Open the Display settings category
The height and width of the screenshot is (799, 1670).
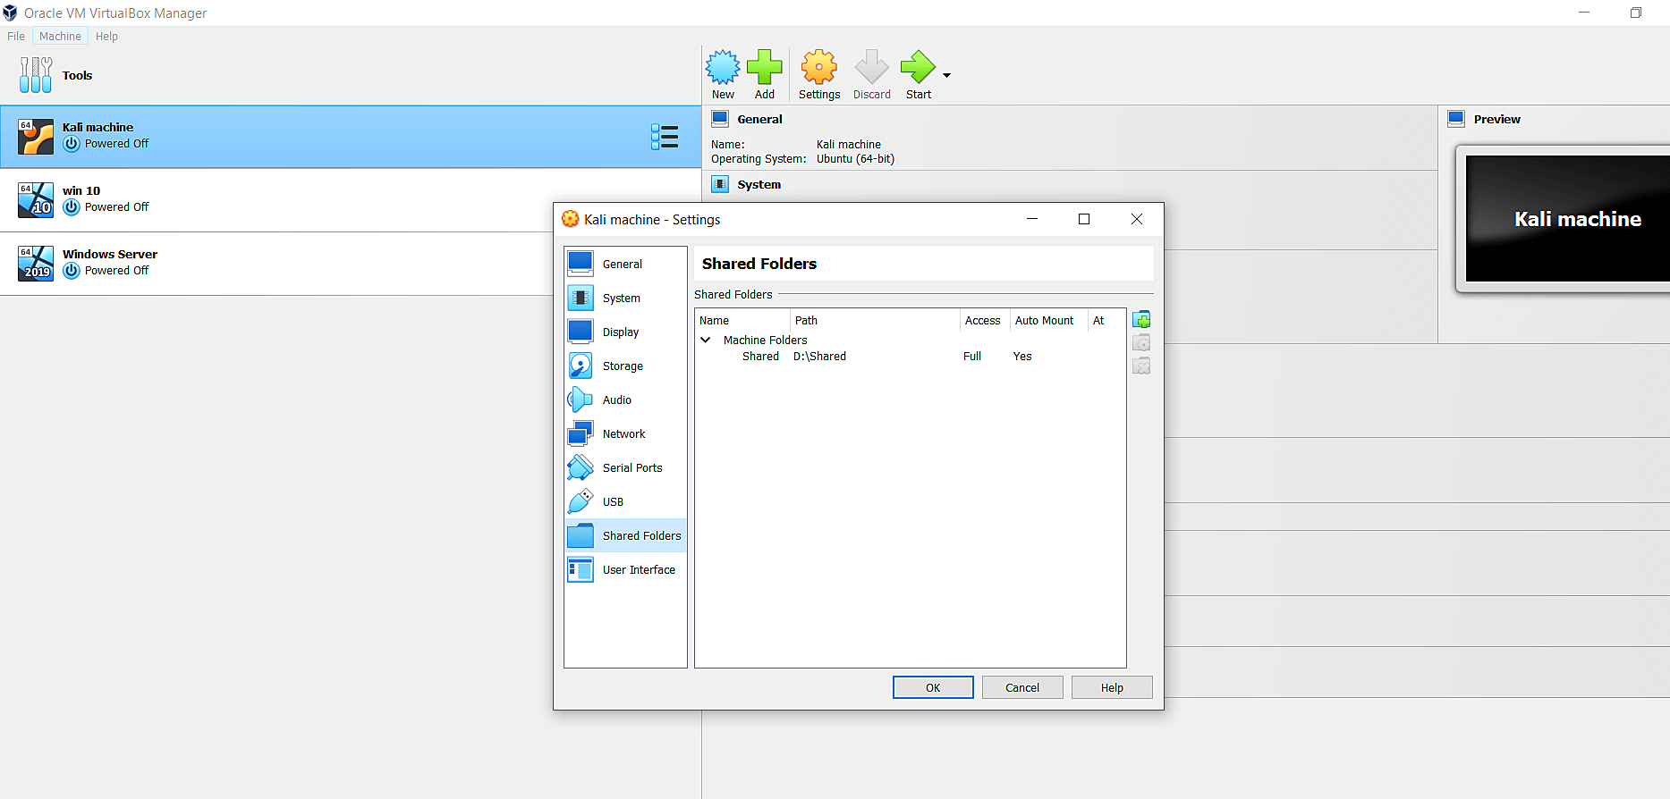625,332
